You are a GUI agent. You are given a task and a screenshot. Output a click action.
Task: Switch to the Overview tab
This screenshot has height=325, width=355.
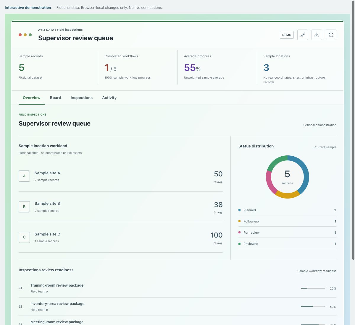[x=32, y=98]
